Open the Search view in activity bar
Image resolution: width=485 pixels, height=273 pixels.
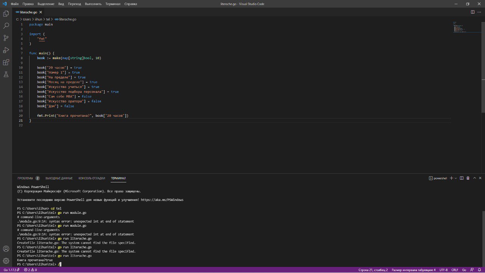[x=6, y=26]
